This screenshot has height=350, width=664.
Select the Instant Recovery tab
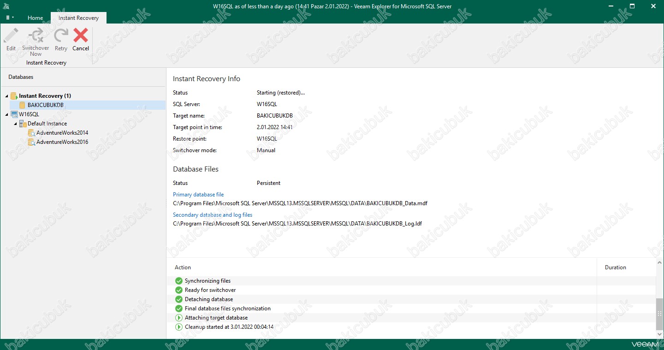(78, 18)
